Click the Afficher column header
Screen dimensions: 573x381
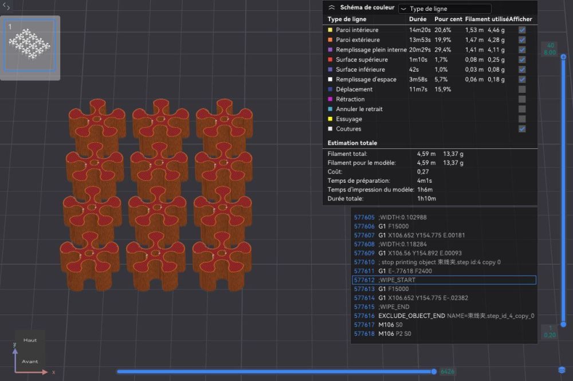(x=520, y=19)
